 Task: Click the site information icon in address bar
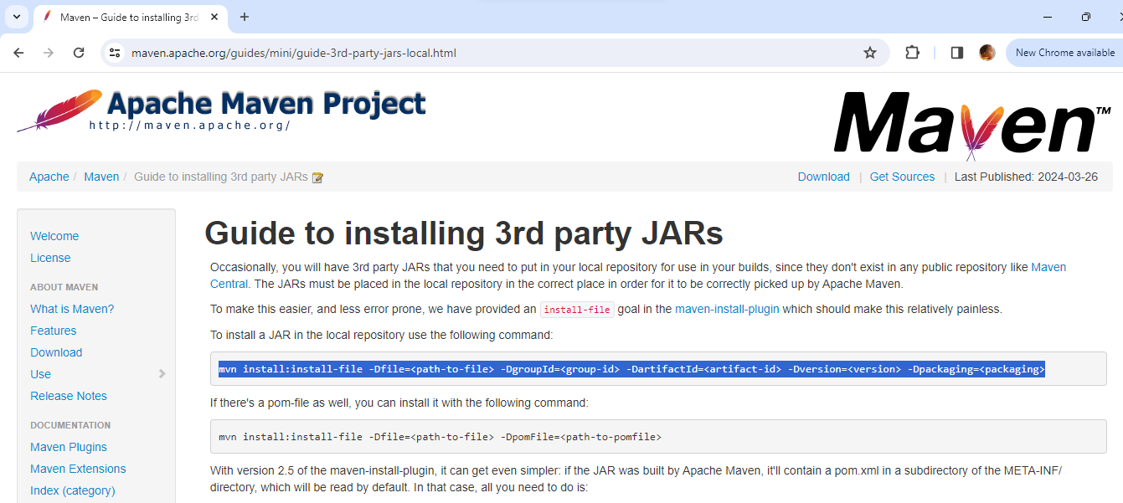(116, 53)
